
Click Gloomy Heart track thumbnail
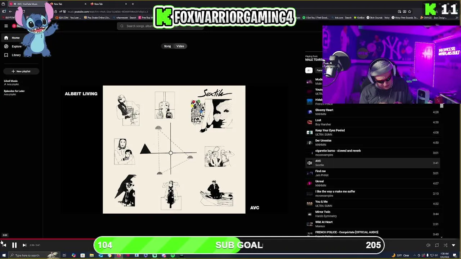[x=309, y=112]
